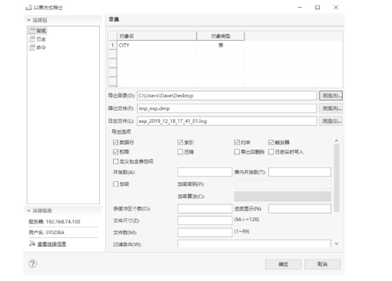Click the 表缓冲区个数(O) input field

[x=205, y=209]
